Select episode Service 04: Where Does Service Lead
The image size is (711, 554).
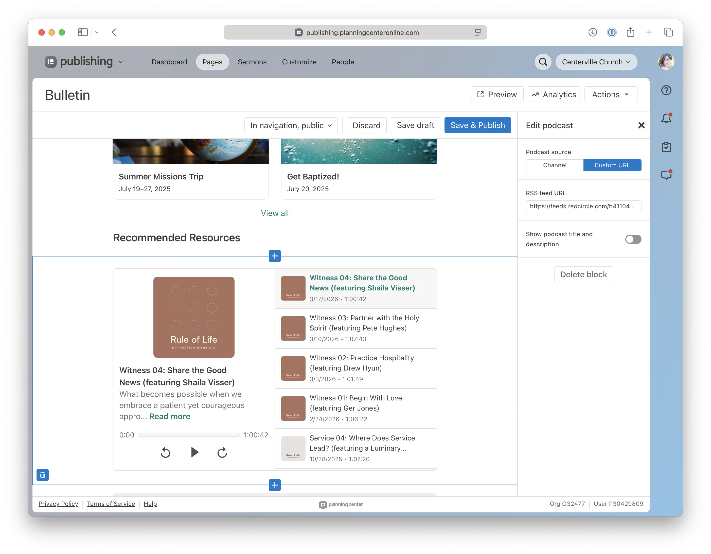[x=356, y=448]
